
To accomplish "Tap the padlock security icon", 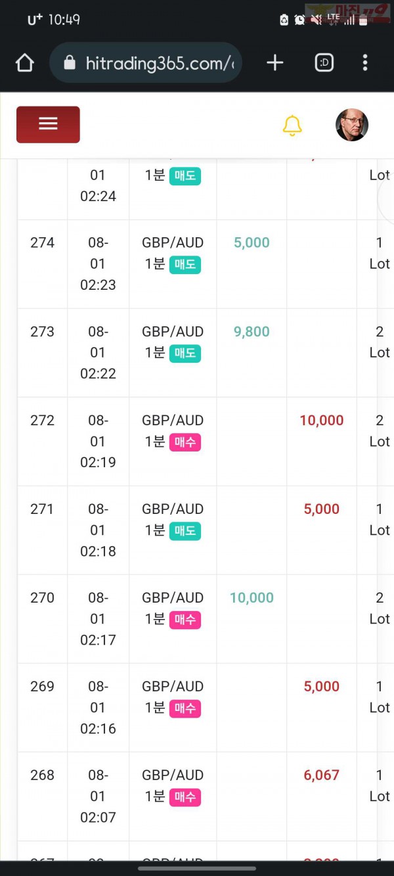I will tap(70, 63).
